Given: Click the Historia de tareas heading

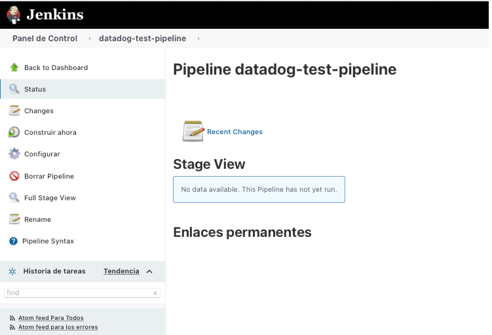Looking at the screenshot, I should coord(54,271).
